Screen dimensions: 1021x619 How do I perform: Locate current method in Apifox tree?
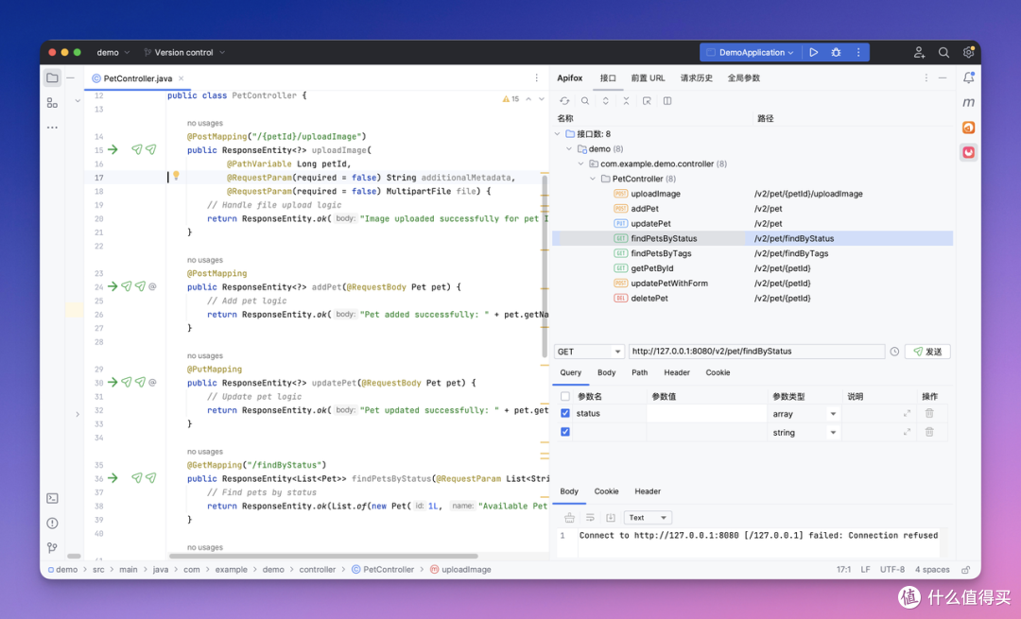point(647,101)
